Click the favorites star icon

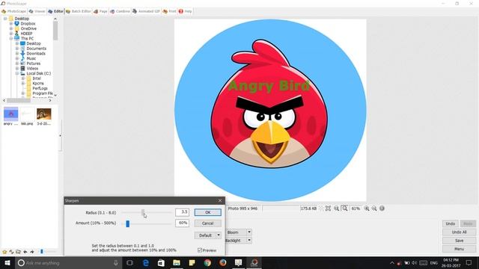pyautogui.click(x=4, y=252)
